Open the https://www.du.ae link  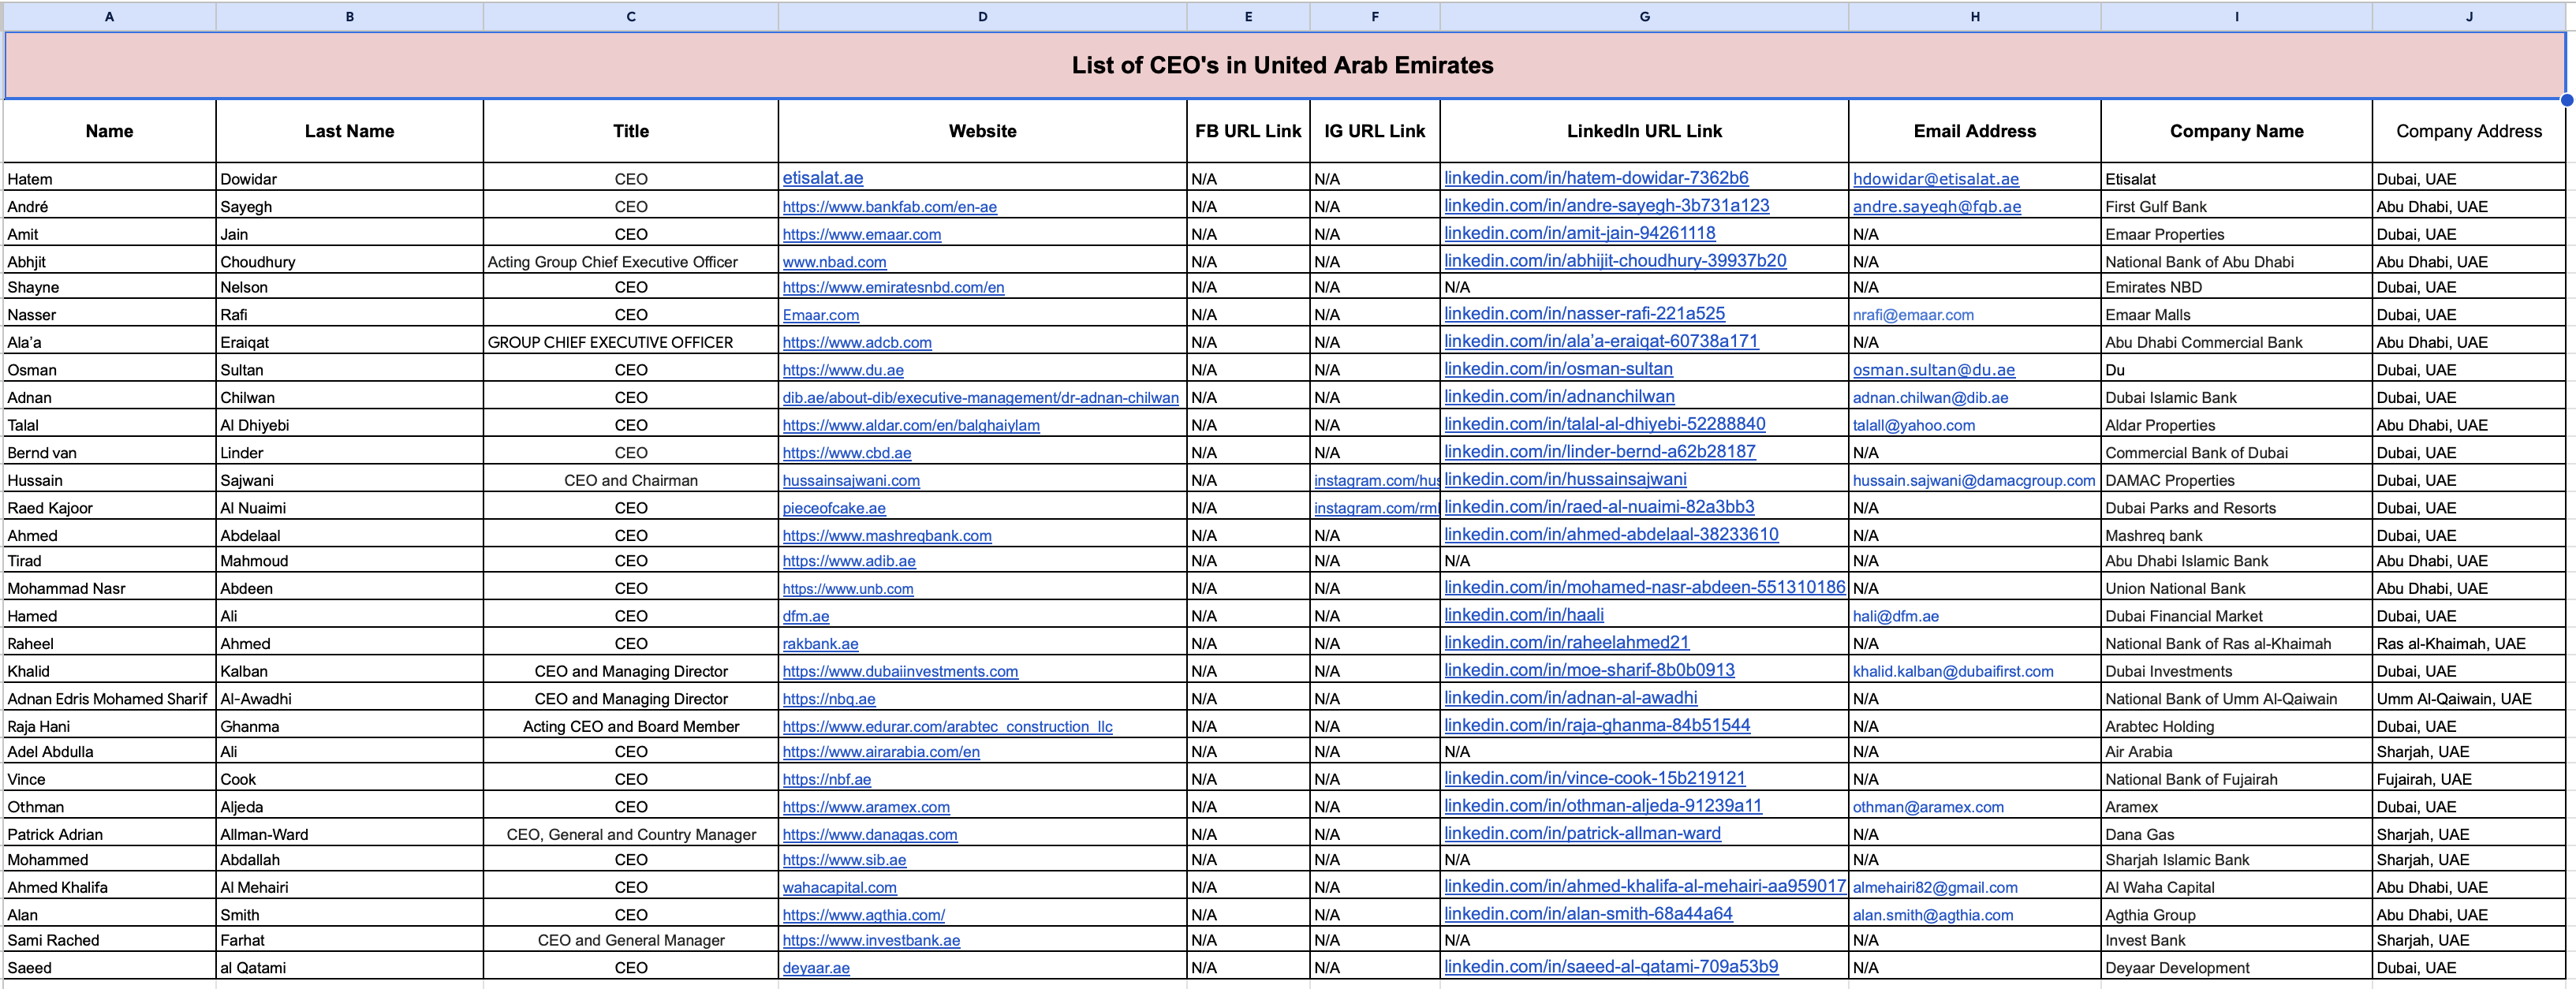(842, 370)
